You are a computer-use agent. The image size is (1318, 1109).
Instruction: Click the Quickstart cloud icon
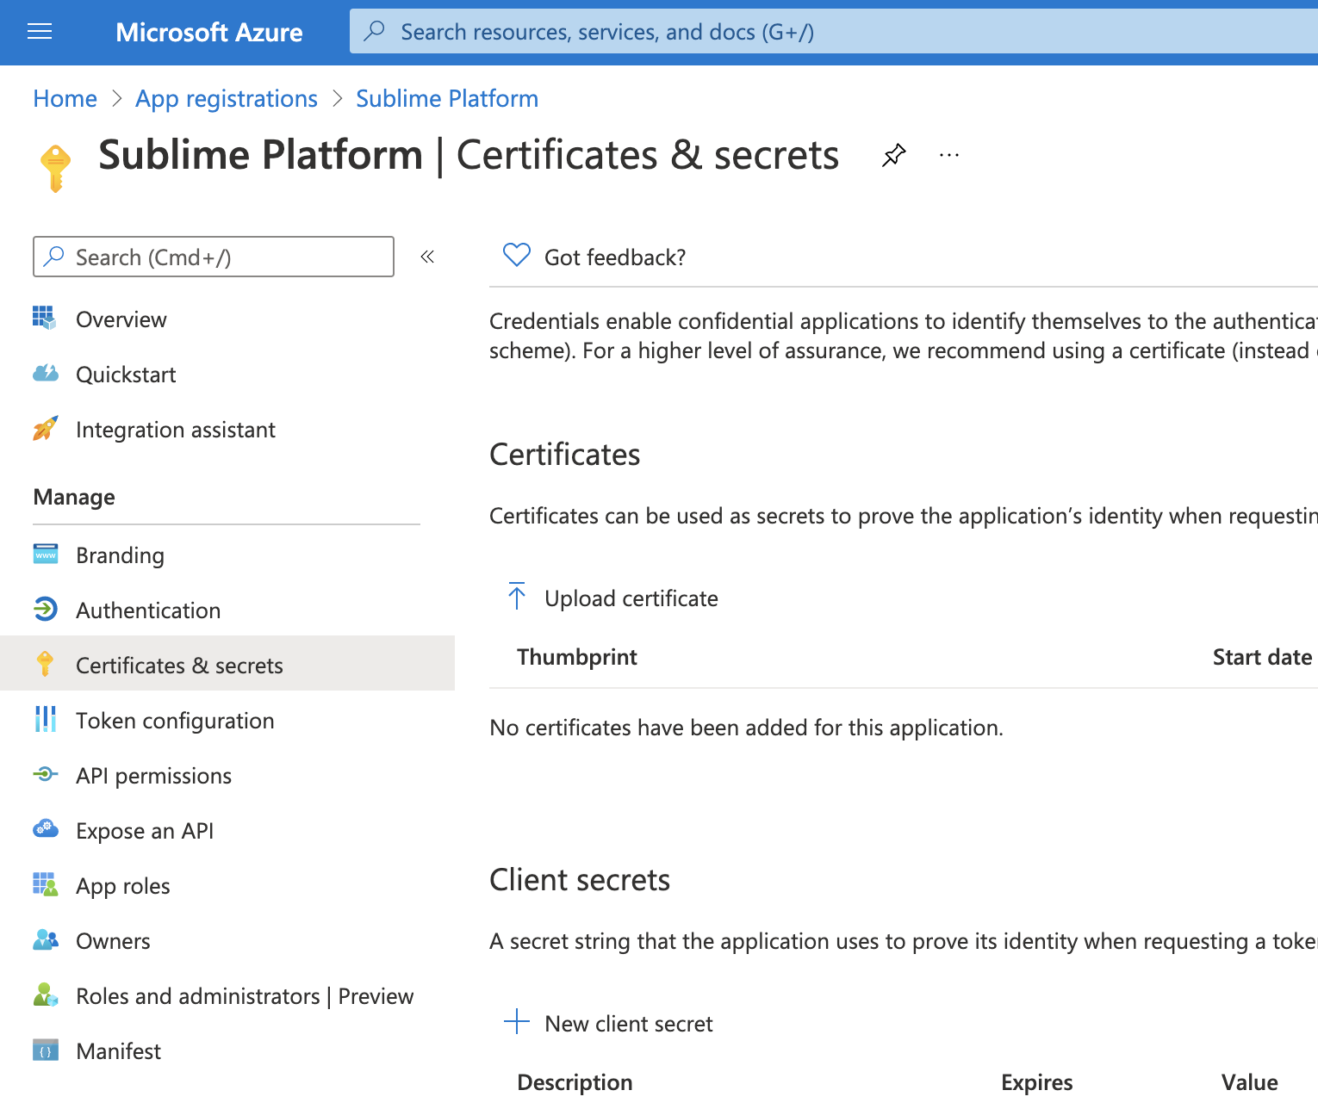(x=46, y=374)
